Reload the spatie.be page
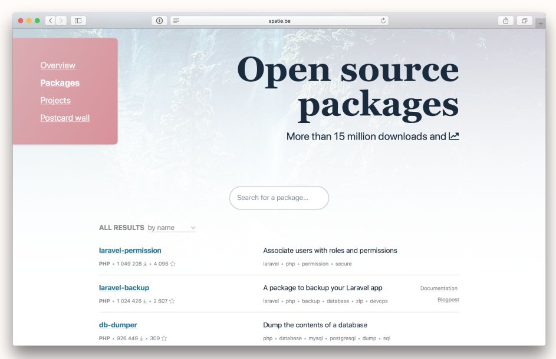Image resolution: width=556 pixels, height=359 pixels. coord(383,21)
